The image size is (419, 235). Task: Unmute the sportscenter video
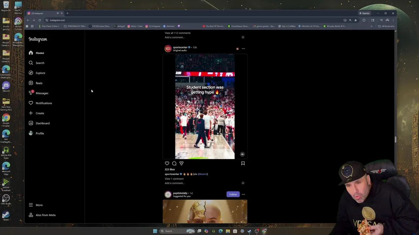[x=242, y=154]
